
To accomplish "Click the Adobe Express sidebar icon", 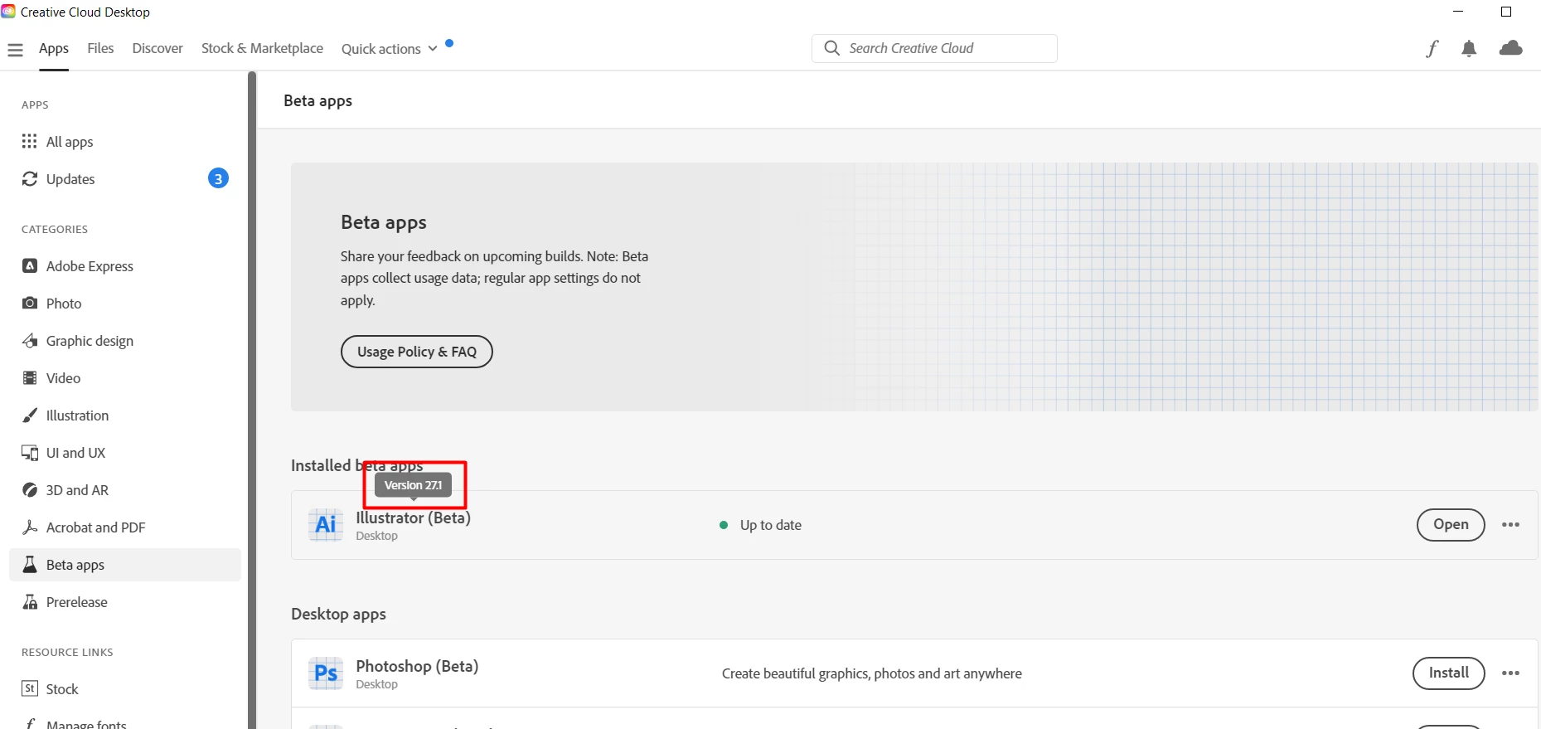I will pos(30,265).
